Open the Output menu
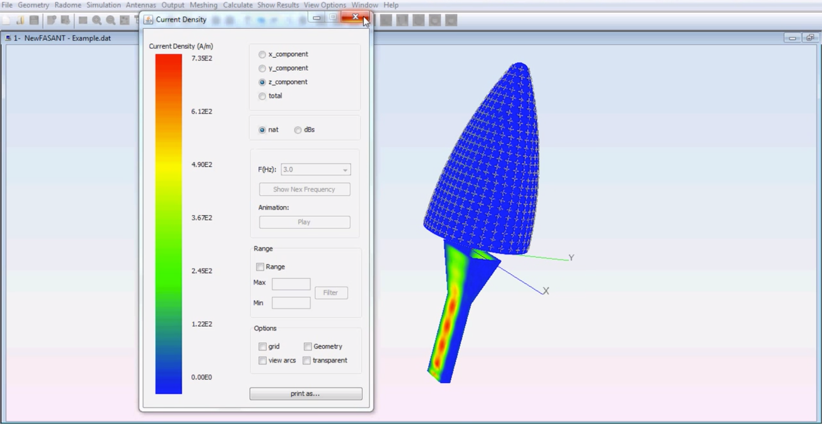822x424 pixels. [173, 5]
